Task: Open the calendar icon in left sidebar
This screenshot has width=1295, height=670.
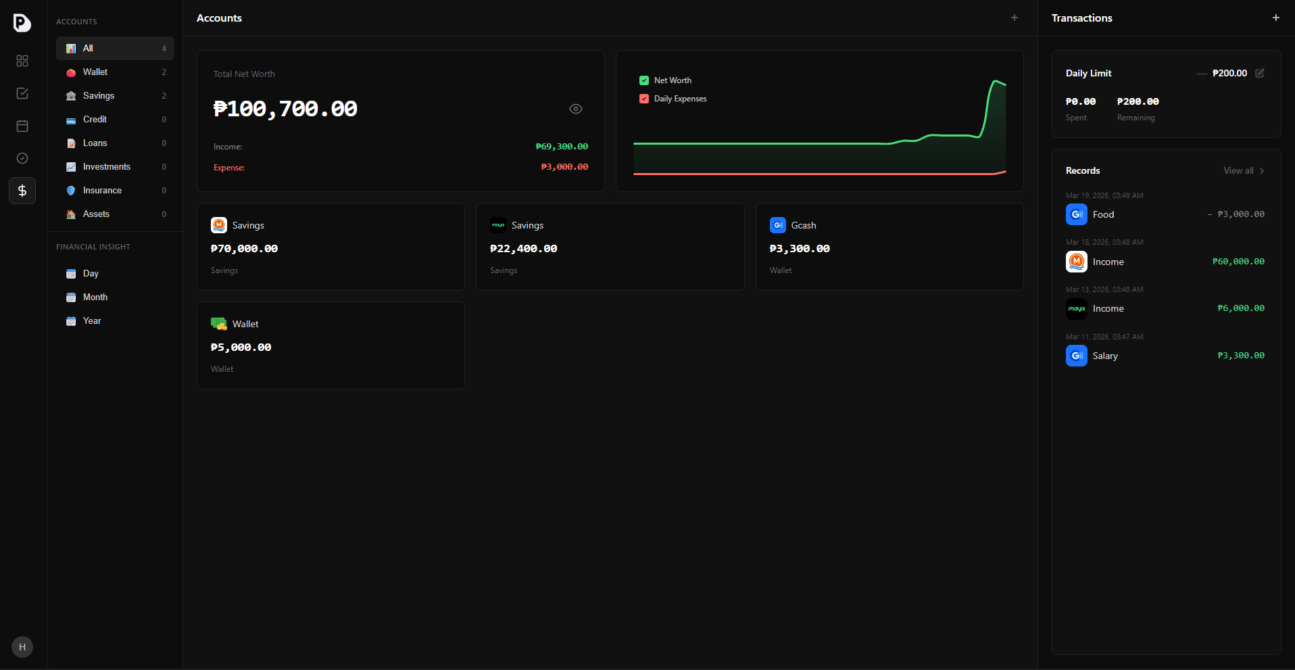Action: 22,126
